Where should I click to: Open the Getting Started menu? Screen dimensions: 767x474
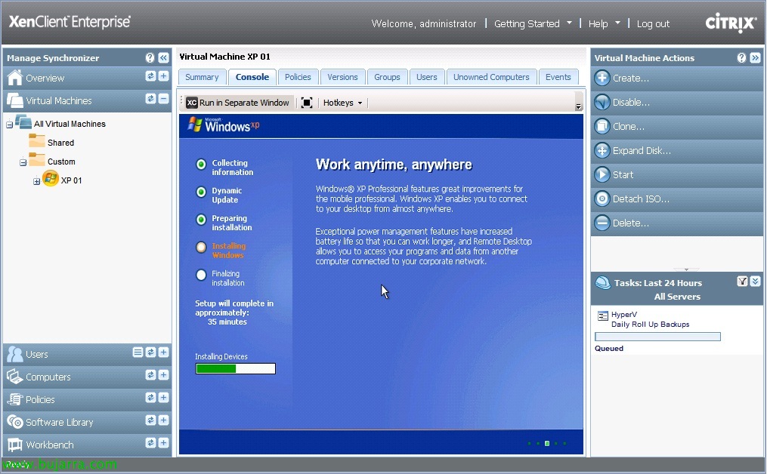click(533, 23)
